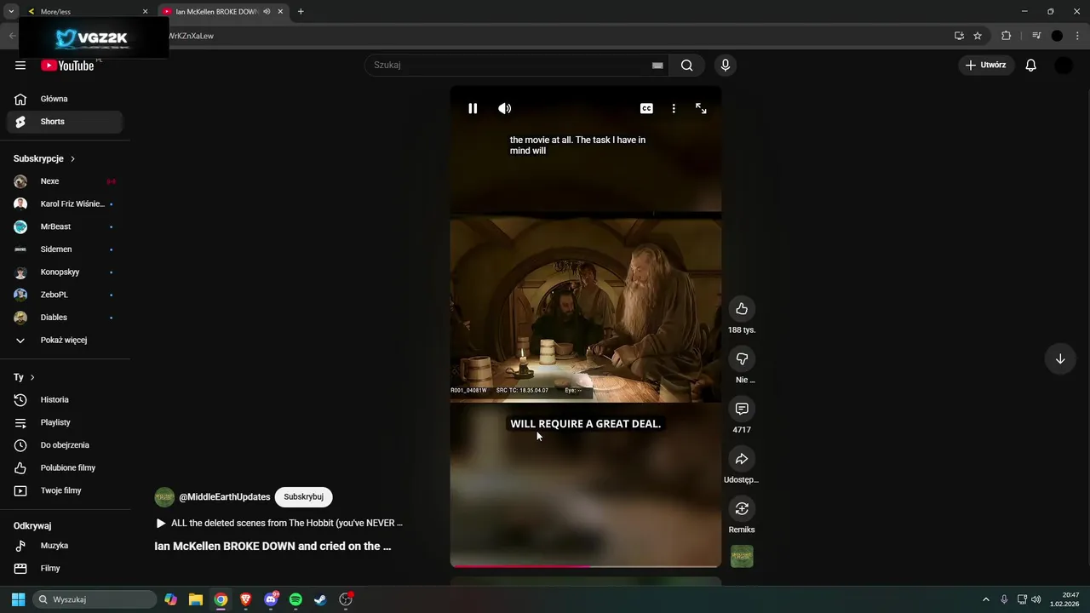Open the on-screen keyboard in search
This screenshot has width=1090, height=613.
pos(657,66)
